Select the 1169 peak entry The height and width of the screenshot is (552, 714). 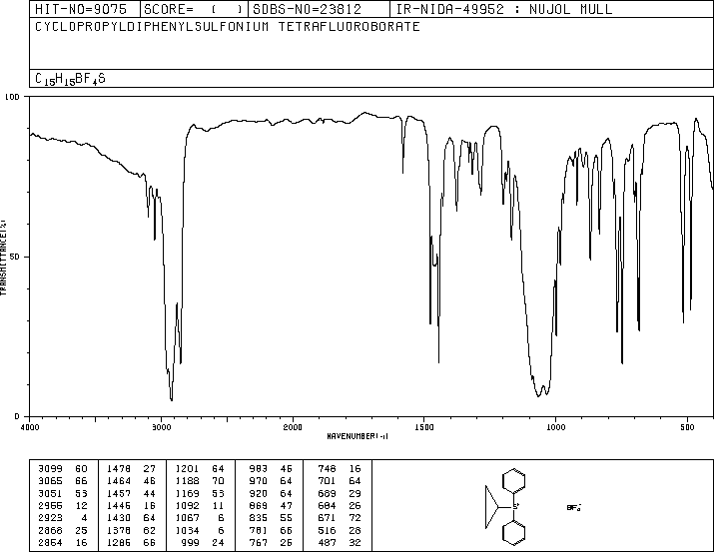(x=200, y=494)
